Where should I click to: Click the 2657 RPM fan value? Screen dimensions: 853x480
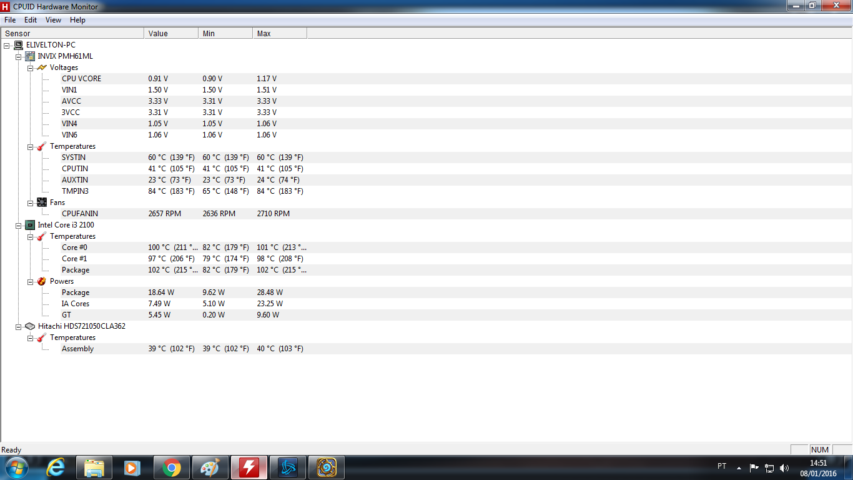(x=165, y=214)
